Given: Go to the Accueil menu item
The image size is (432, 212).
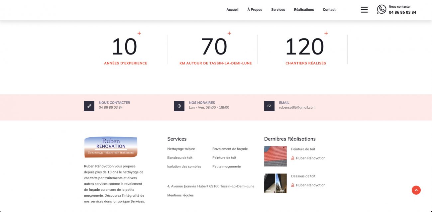Looking at the screenshot, I should click(x=232, y=10).
